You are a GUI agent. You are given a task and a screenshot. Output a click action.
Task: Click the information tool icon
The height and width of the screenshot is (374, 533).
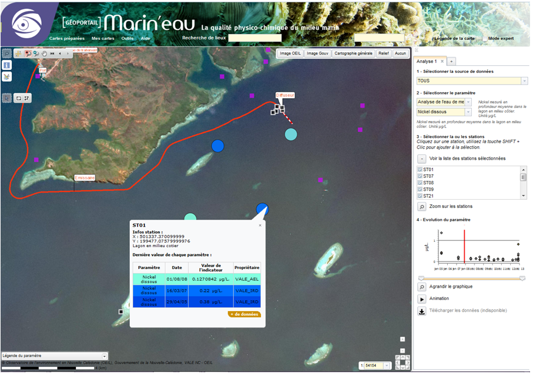(x=7, y=65)
